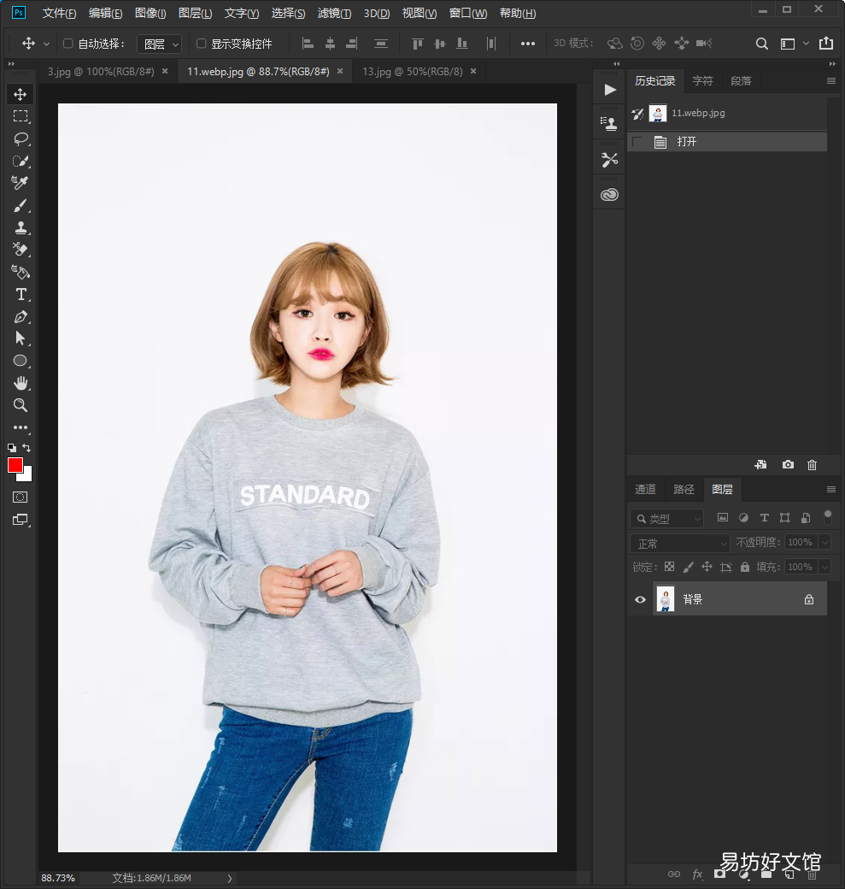
Task: Switch to the 通道 panel tab
Action: [x=645, y=489]
